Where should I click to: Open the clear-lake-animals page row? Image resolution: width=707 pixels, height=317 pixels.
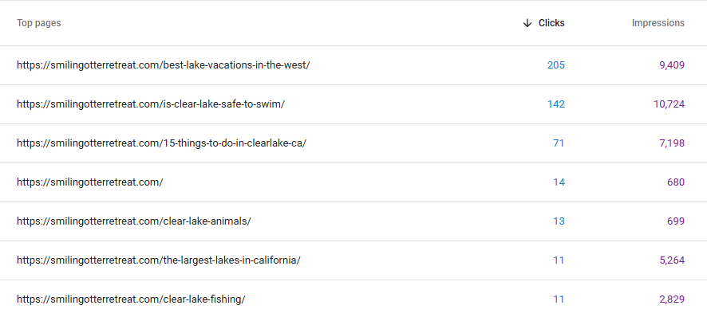point(353,221)
